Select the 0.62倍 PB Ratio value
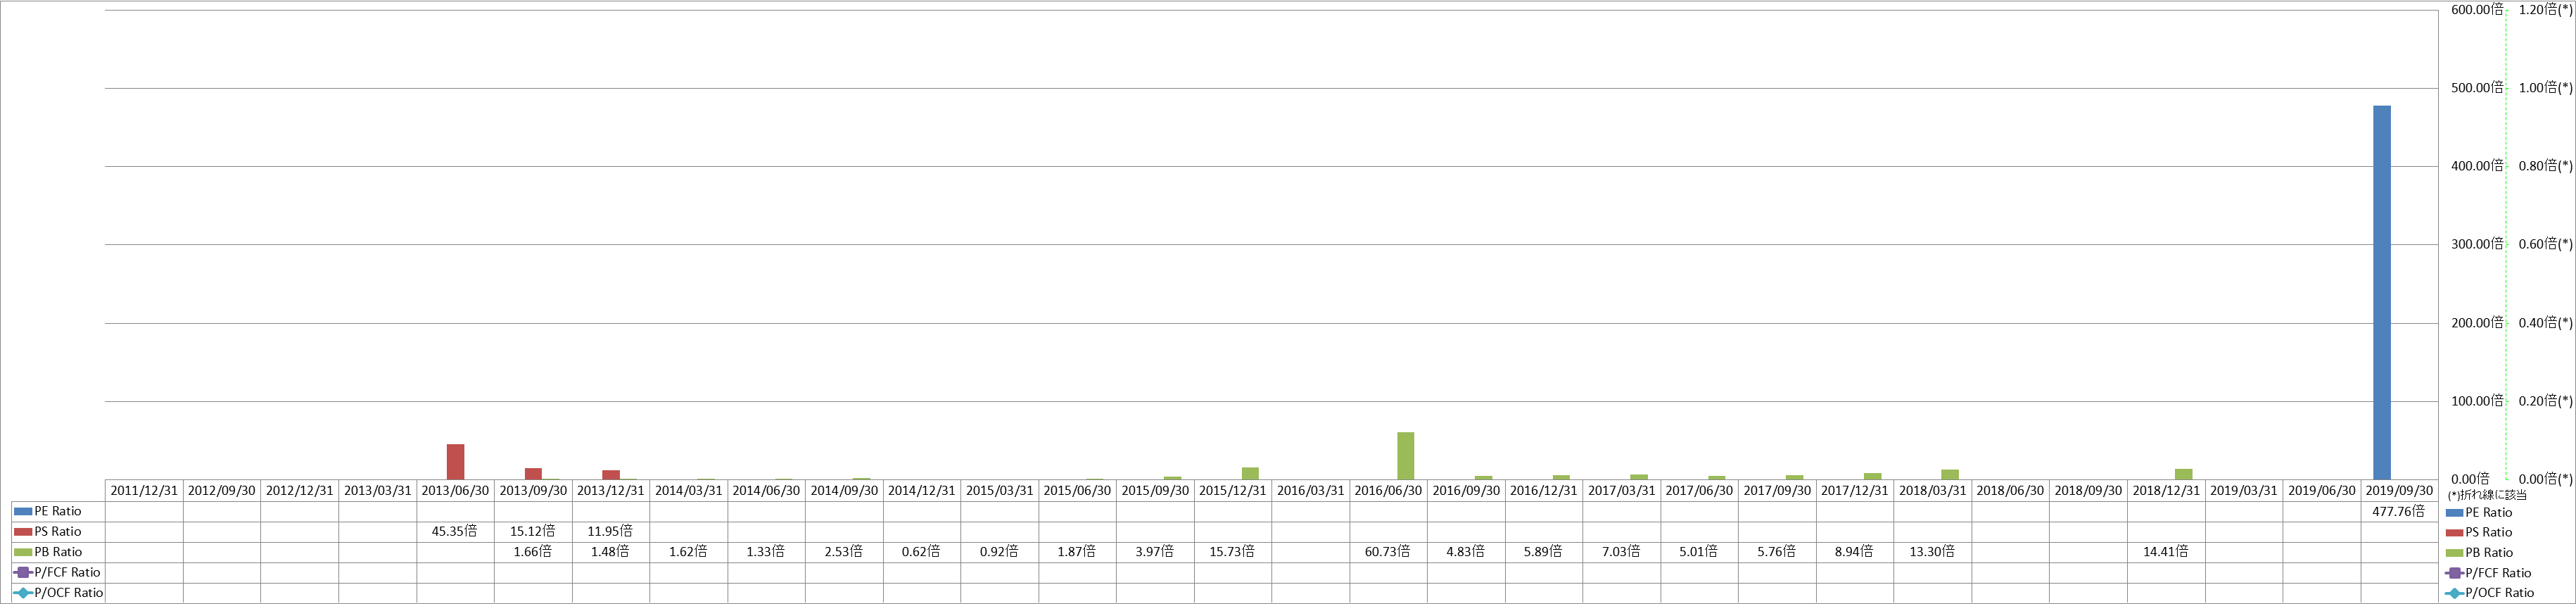This screenshot has width=2576, height=604. 921,552
